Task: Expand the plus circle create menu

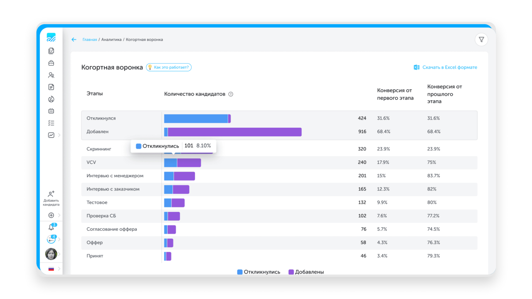Action: [51, 215]
